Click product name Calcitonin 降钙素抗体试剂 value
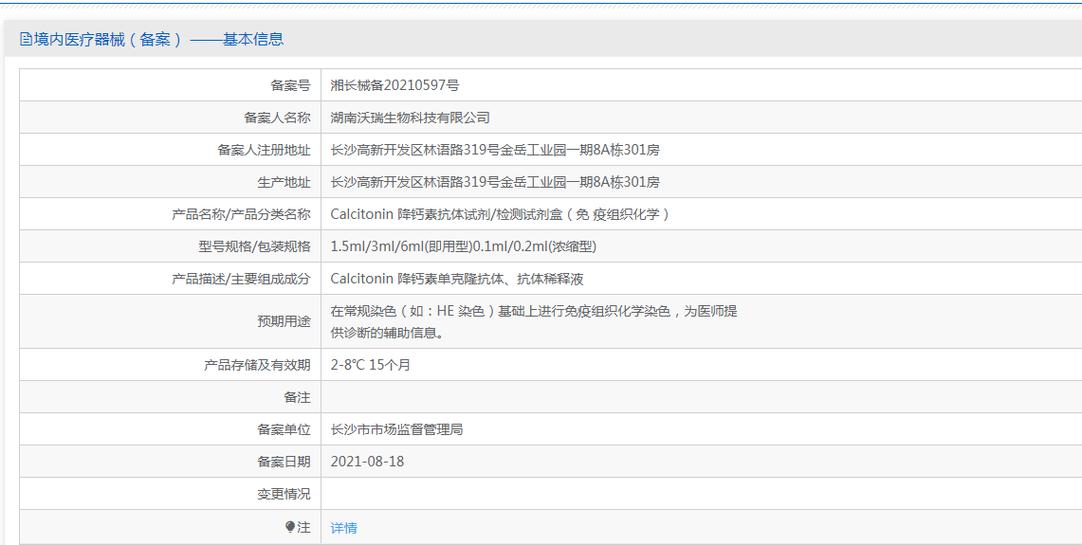 (501, 214)
